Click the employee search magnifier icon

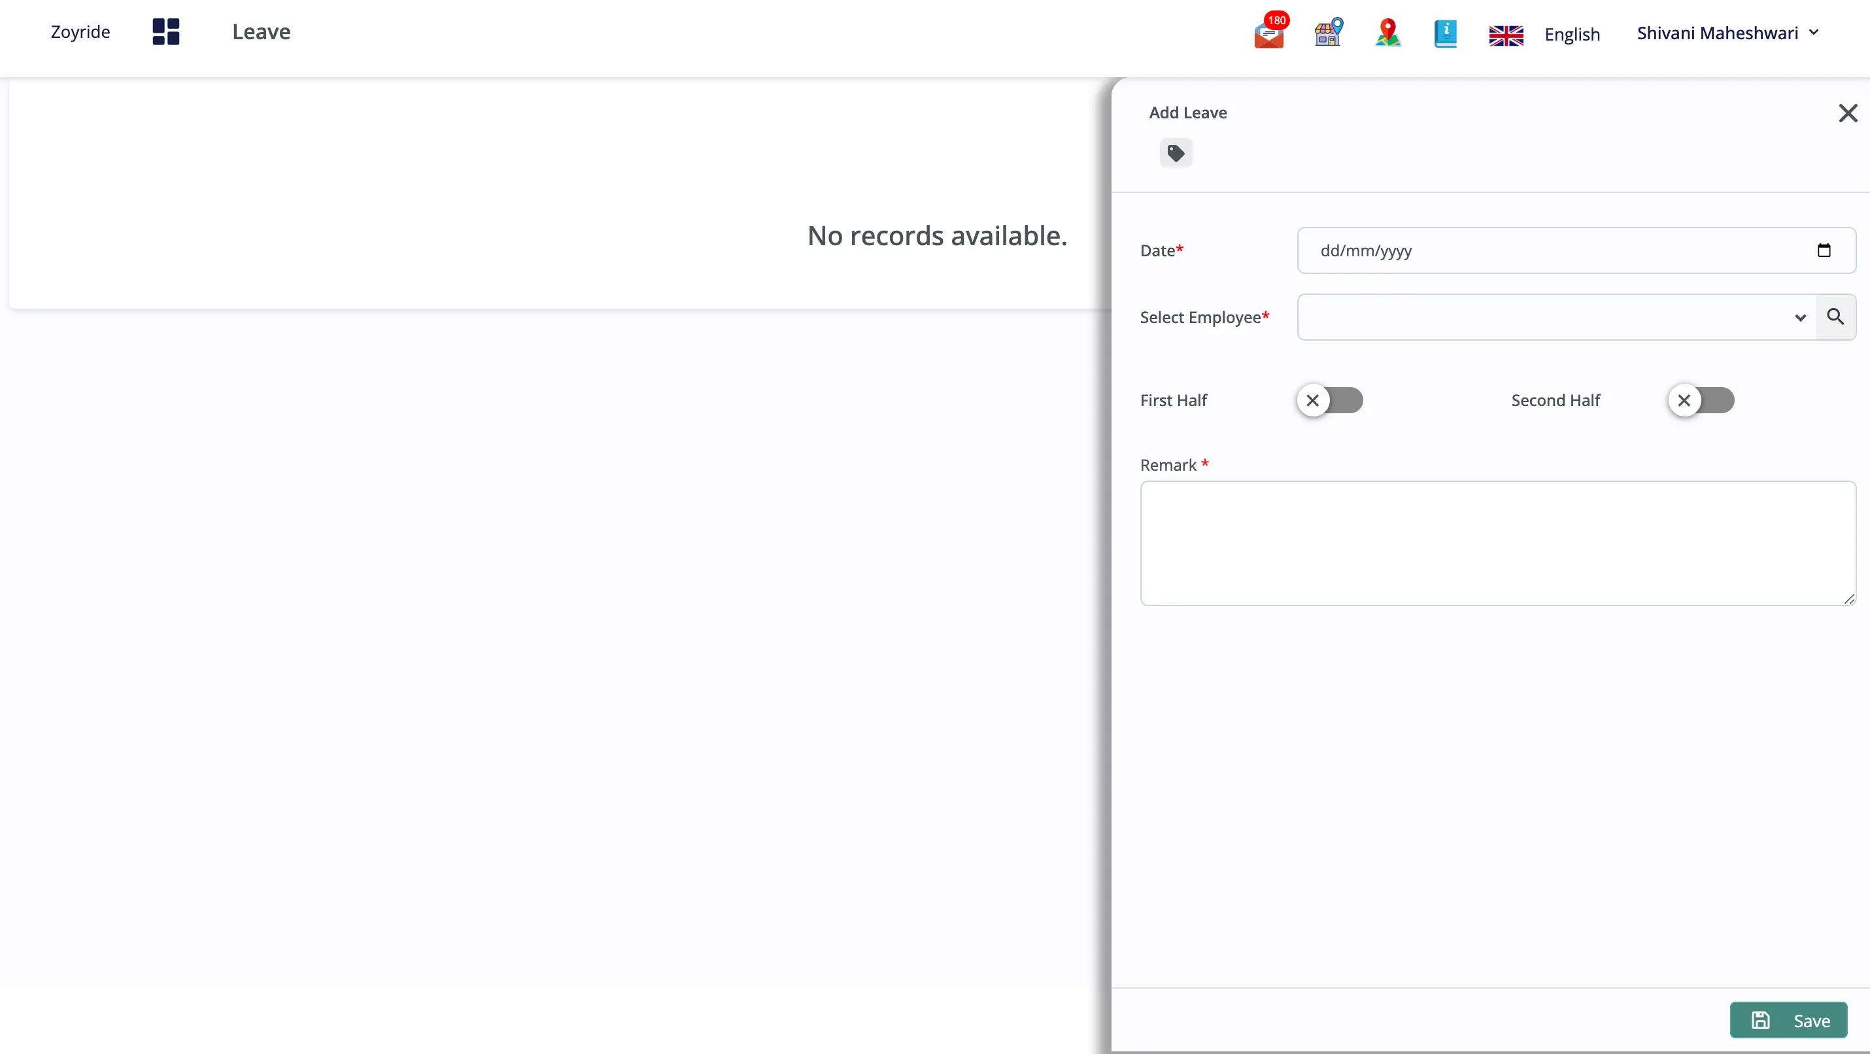click(1836, 316)
